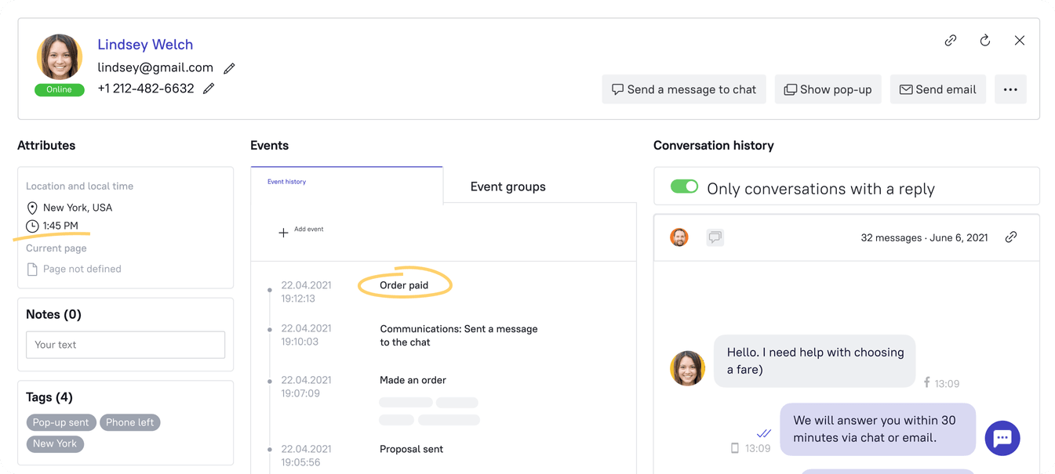This screenshot has height=474, width=1055.
Task: Click the Show pop-up button
Action: coord(828,89)
